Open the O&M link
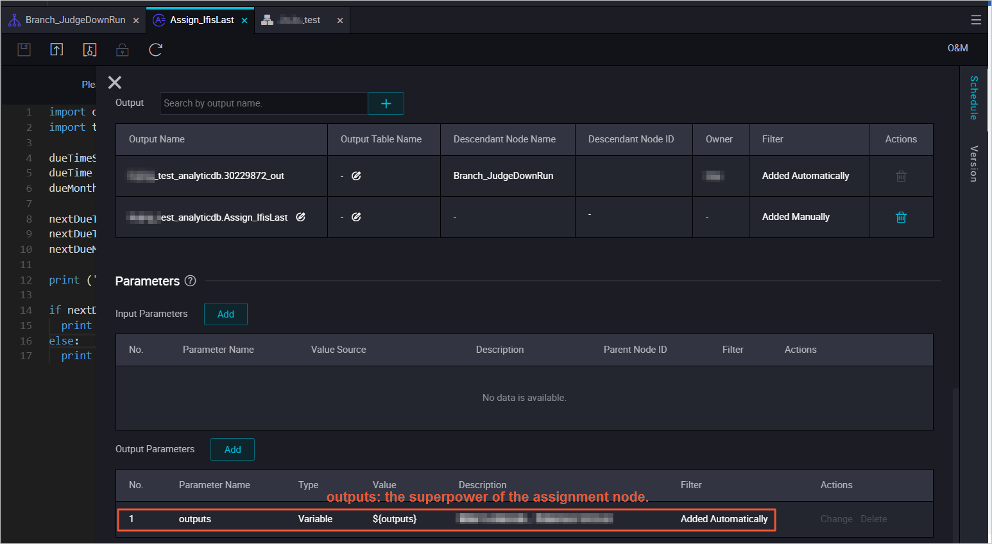The image size is (992, 544). [x=957, y=48]
